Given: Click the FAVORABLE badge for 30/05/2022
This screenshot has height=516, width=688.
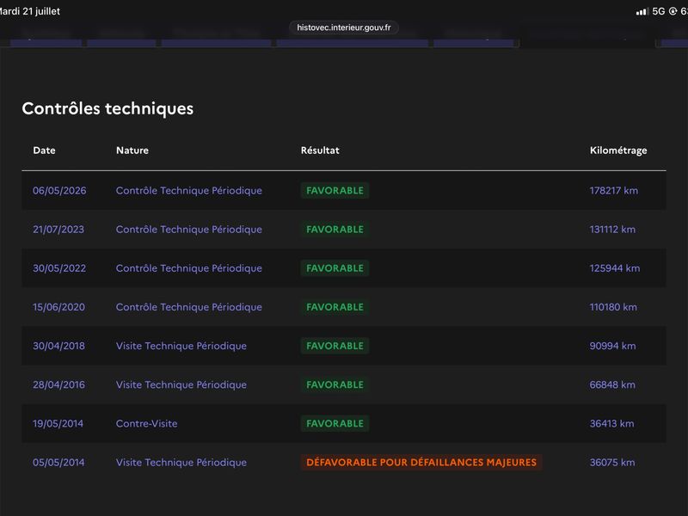Looking at the screenshot, I should [x=335, y=268].
